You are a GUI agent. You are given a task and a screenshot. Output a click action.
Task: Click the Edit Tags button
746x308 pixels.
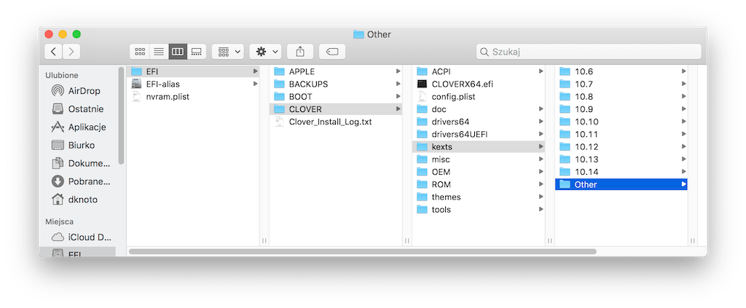pos(331,52)
